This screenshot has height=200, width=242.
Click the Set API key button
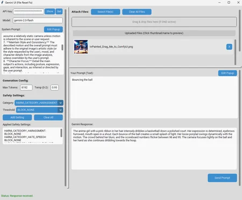pyautogui.click(x=59, y=11)
